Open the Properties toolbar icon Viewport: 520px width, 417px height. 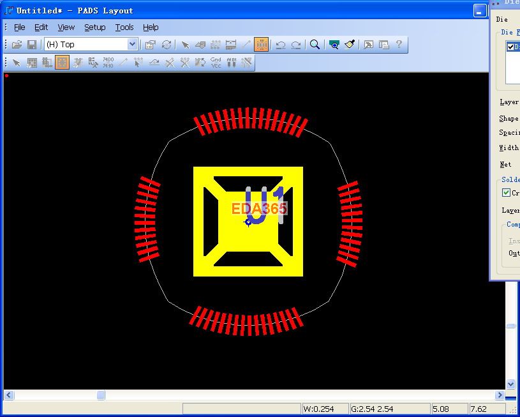click(150, 45)
